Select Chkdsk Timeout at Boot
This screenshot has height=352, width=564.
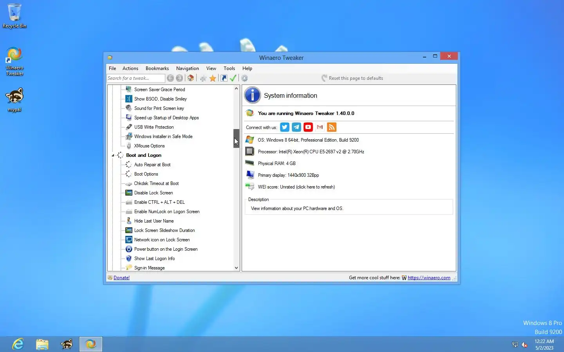156,183
